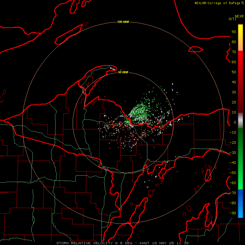245x245 pixels.
Task: Click the STORM RELATIVE VELOCITY caption text
Action: coord(84,243)
